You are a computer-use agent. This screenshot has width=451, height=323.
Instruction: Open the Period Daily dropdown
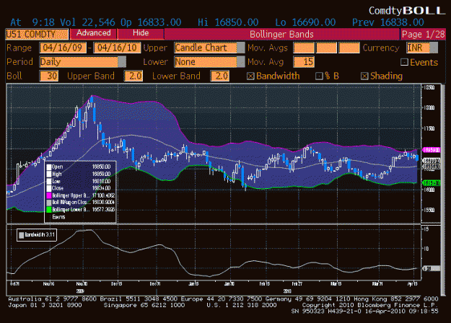(82, 62)
